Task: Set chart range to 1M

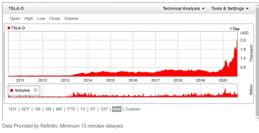Action: click(37, 109)
